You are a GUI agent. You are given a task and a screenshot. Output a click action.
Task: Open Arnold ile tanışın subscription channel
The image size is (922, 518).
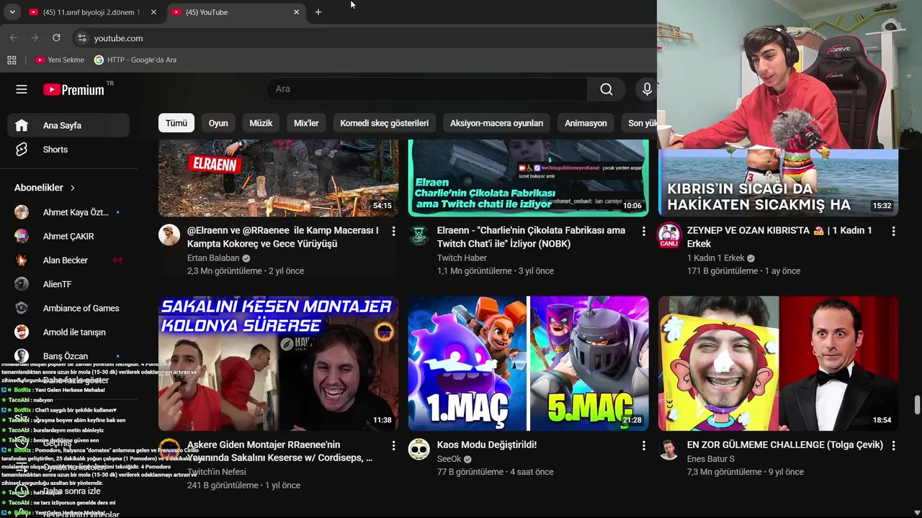pyautogui.click(x=68, y=332)
